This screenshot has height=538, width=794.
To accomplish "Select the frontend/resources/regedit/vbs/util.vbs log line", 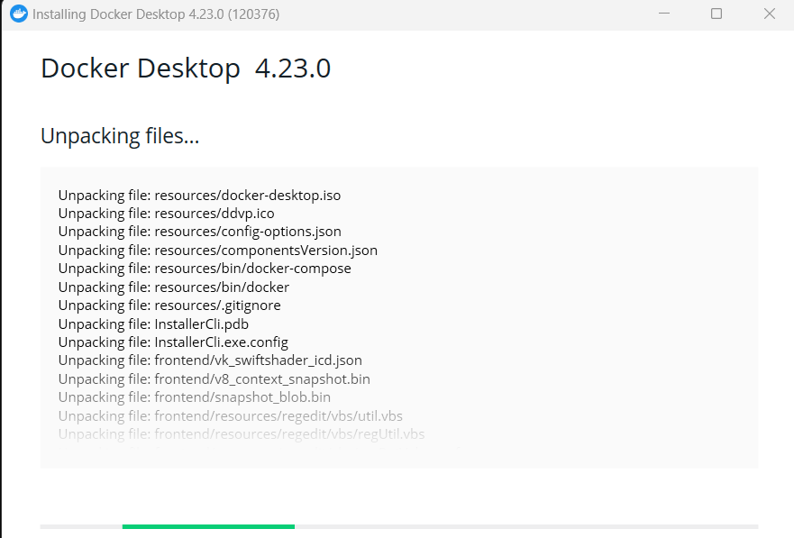I will click(231, 416).
